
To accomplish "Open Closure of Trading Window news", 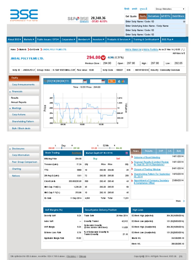I will point(147,169).
